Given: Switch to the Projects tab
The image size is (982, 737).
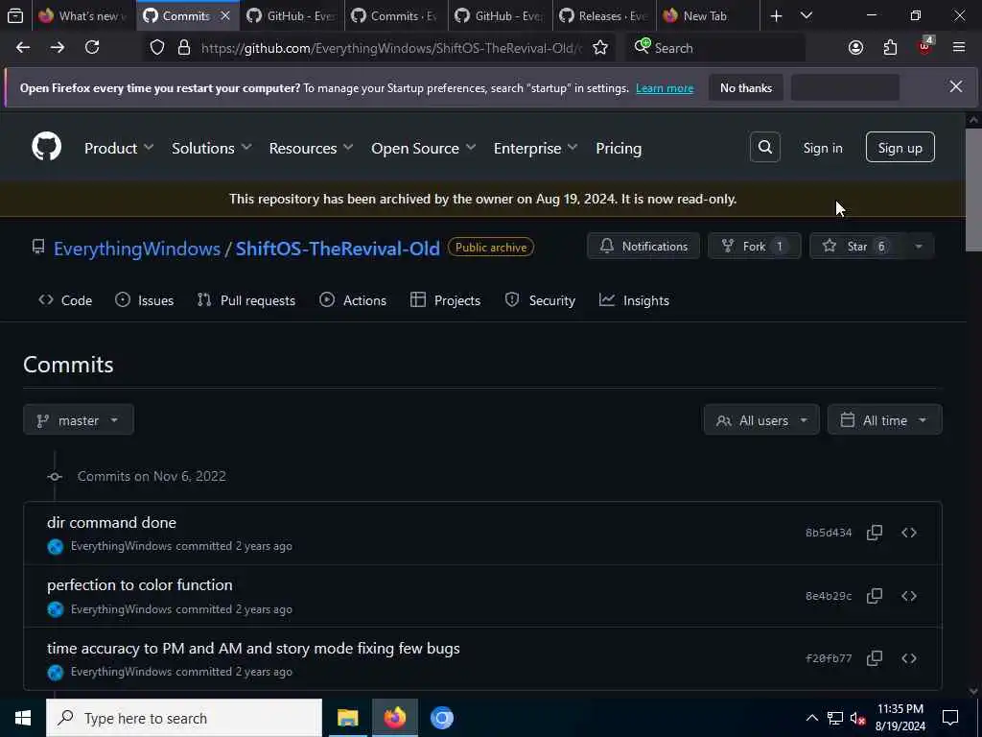Looking at the screenshot, I should (x=445, y=300).
